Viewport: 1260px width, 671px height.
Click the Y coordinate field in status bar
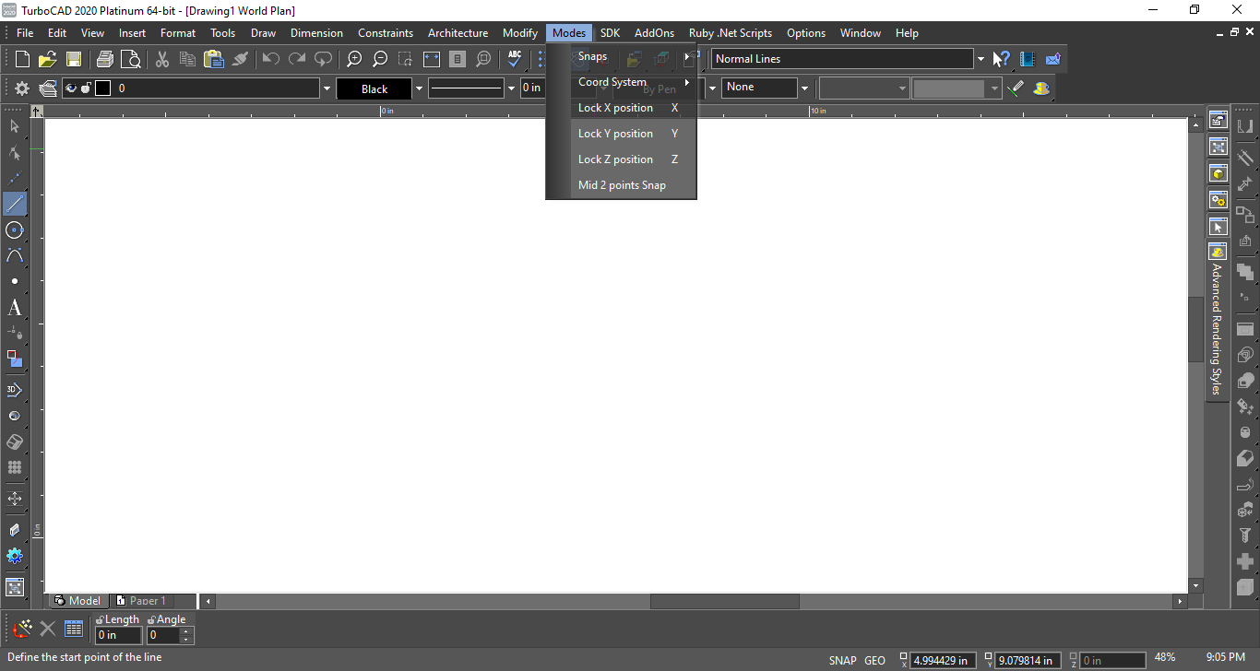(1028, 660)
